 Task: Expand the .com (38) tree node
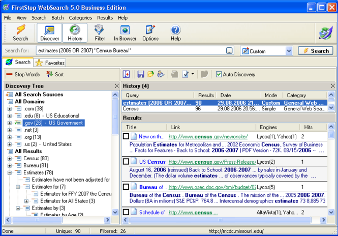[x=10, y=109]
